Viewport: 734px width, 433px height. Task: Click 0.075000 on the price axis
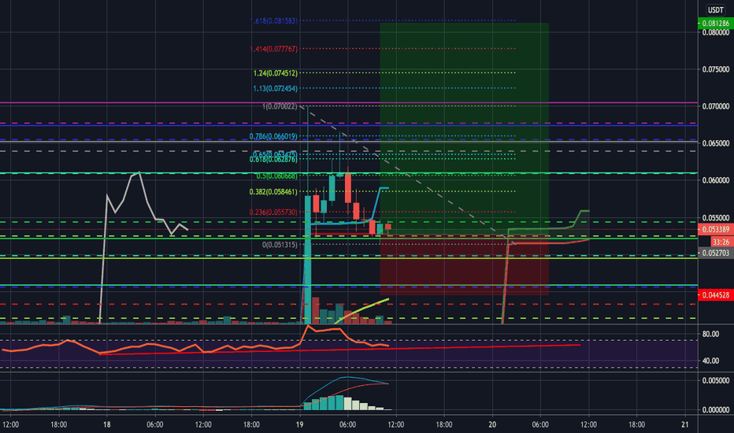click(x=716, y=69)
